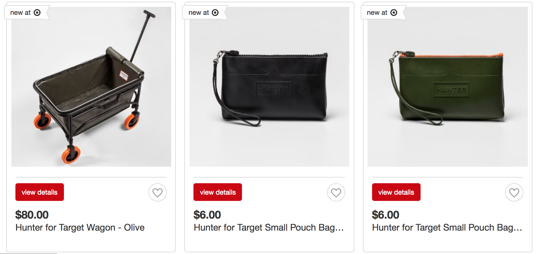
Task: Click the $6.00 price under black pouch
Action: pyautogui.click(x=207, y=215)
